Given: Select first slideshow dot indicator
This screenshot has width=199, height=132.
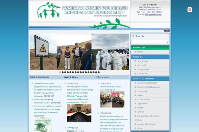Looking at the screenshot, I should 60,72.
